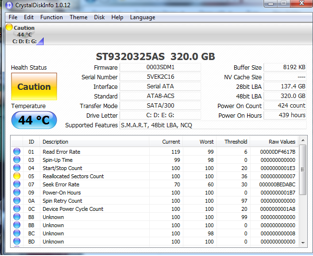This screenshot has width=313, height=256.
Task: Click raw value 000000000007
Action: tap(278, 177)
